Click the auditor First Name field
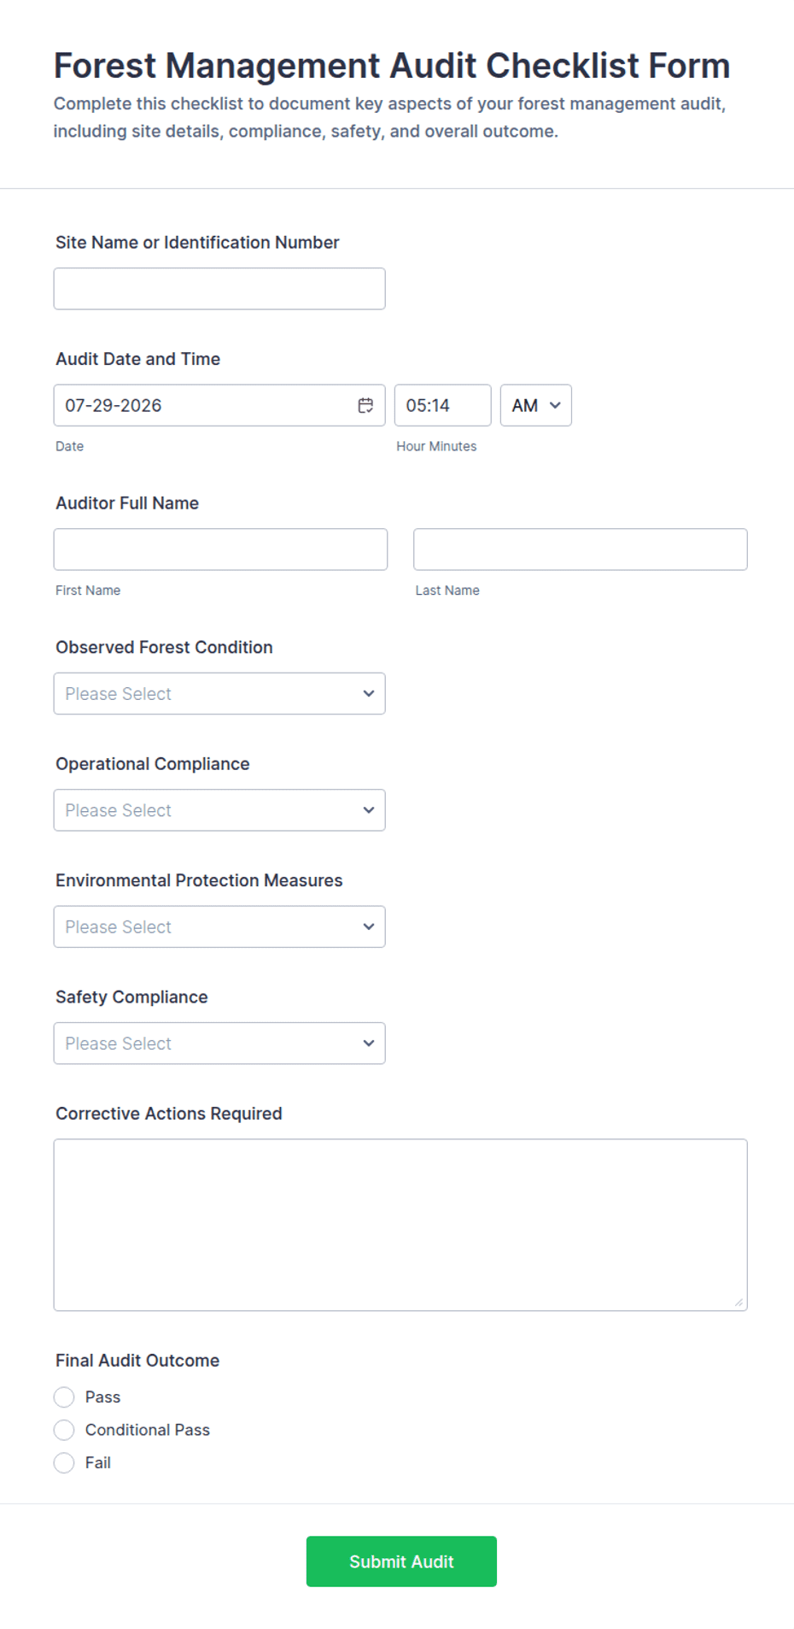Viewport: 794px width, 1629px height. pos(220,549)
